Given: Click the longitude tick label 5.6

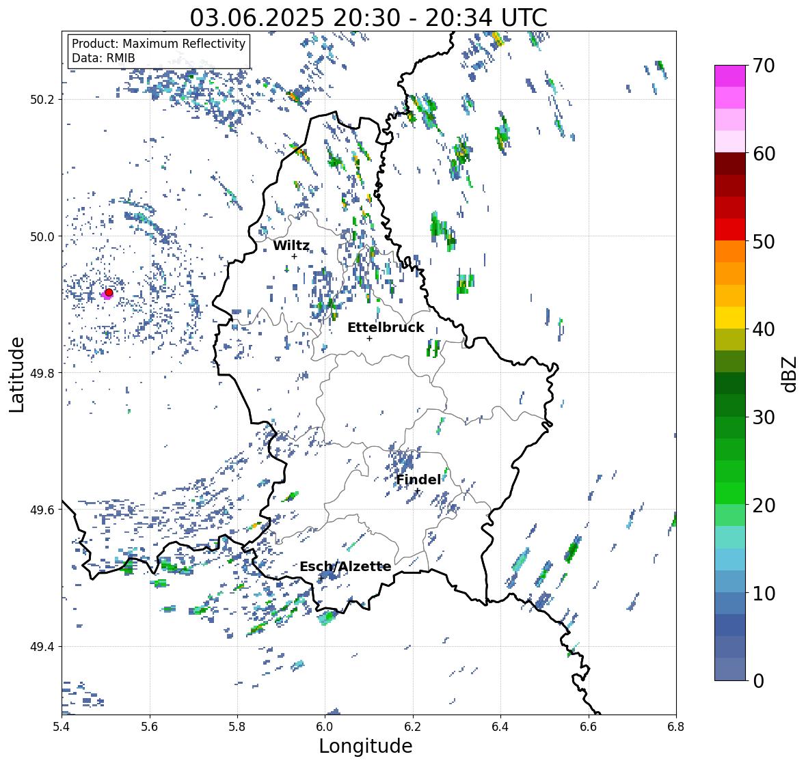Looking at the screenshot, I should coord(150,726).
